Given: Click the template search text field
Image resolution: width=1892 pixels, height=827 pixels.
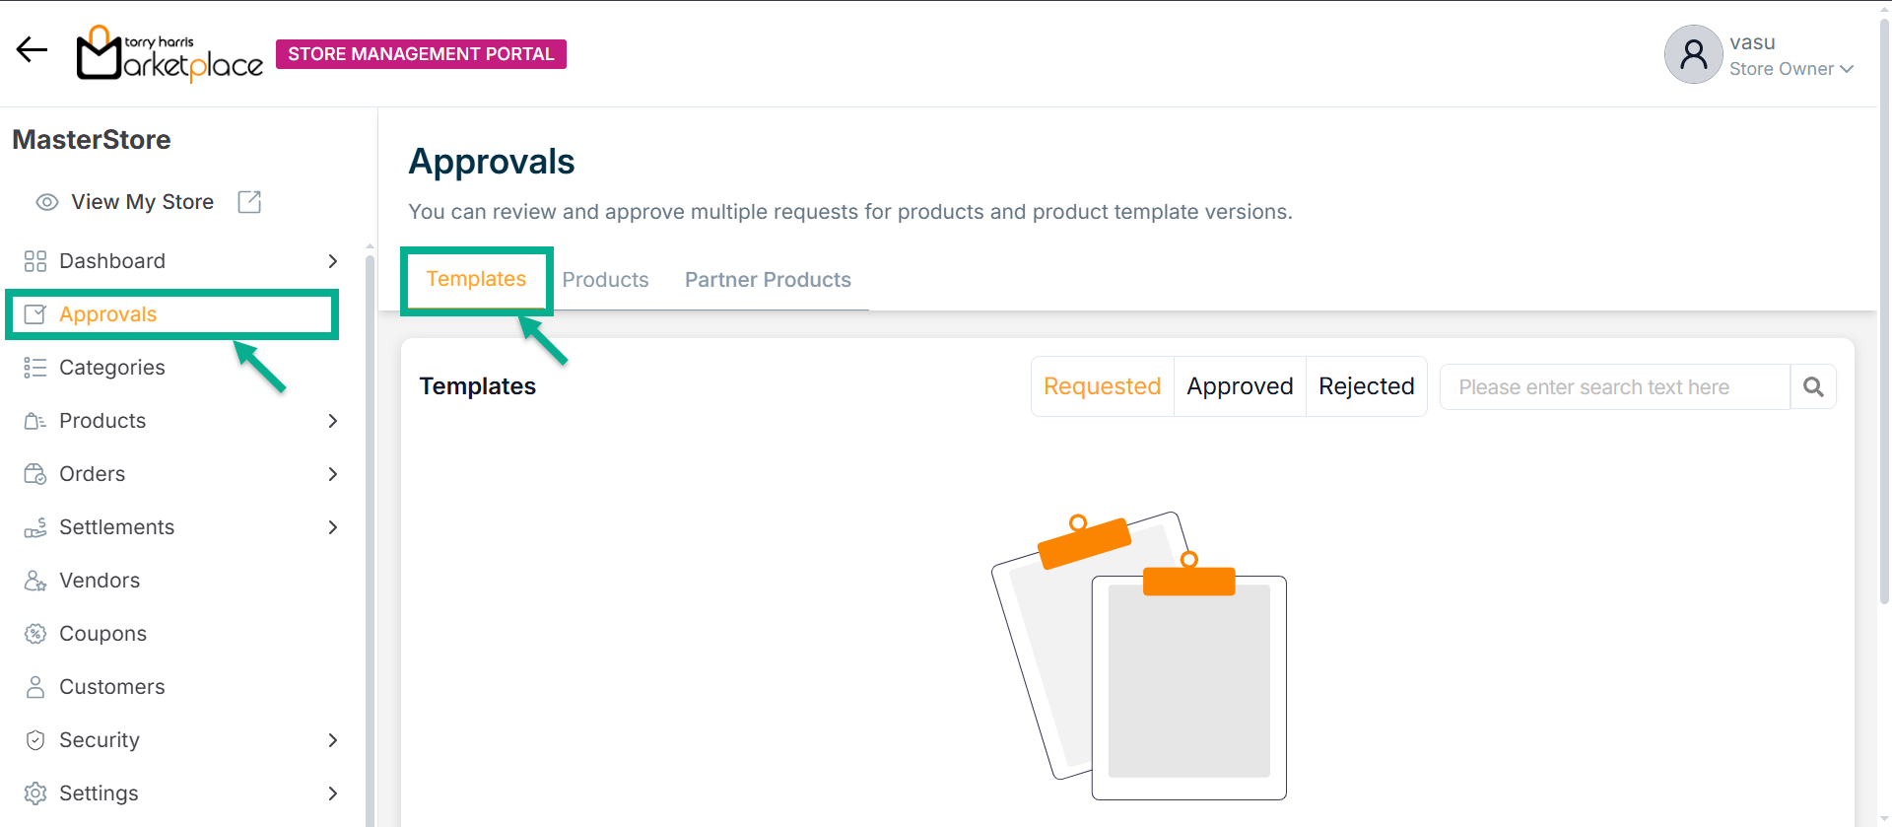Looking at the screenshot, I should (x=1613, y=387).
